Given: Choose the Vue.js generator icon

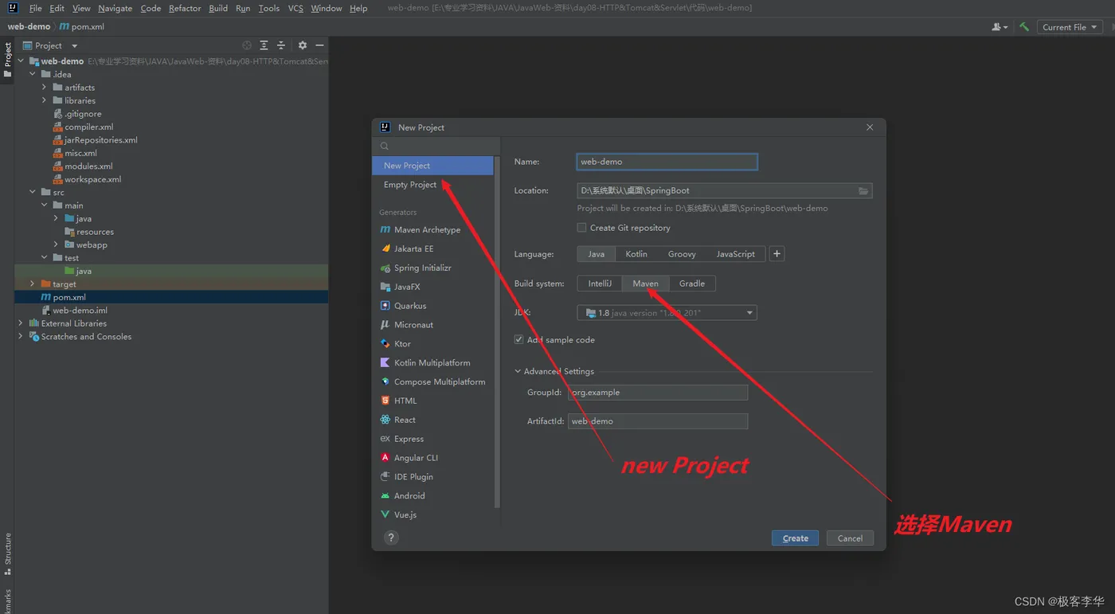Looking at the screenshot, I should pyautogui.click(x=385, y=515).
